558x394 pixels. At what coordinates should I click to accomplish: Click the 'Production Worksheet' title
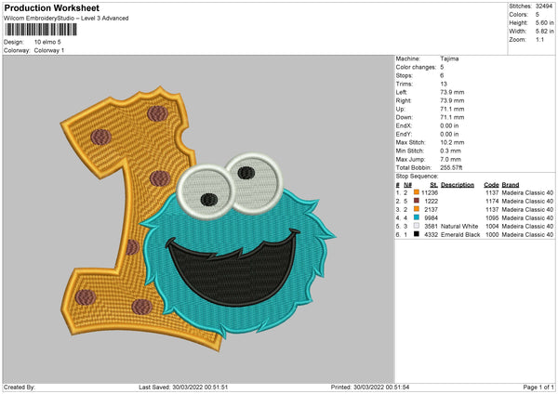(51, 7)
